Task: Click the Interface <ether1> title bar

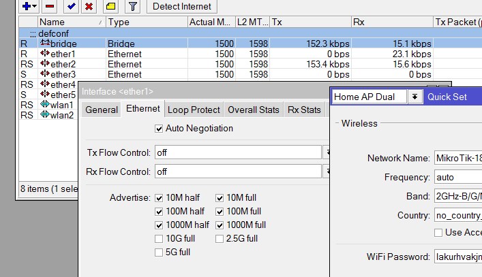Action: (x=203, y=91)
